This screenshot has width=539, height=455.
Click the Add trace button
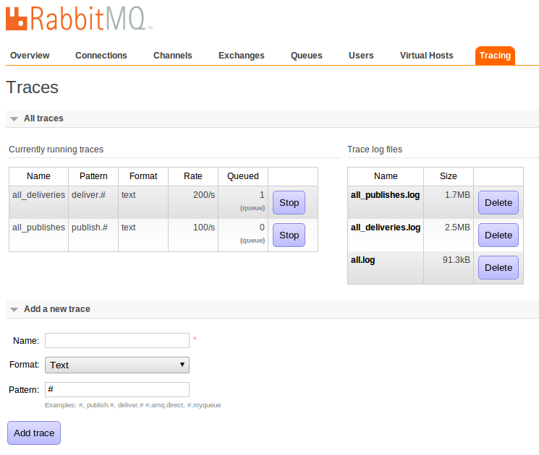click(34, 433)
